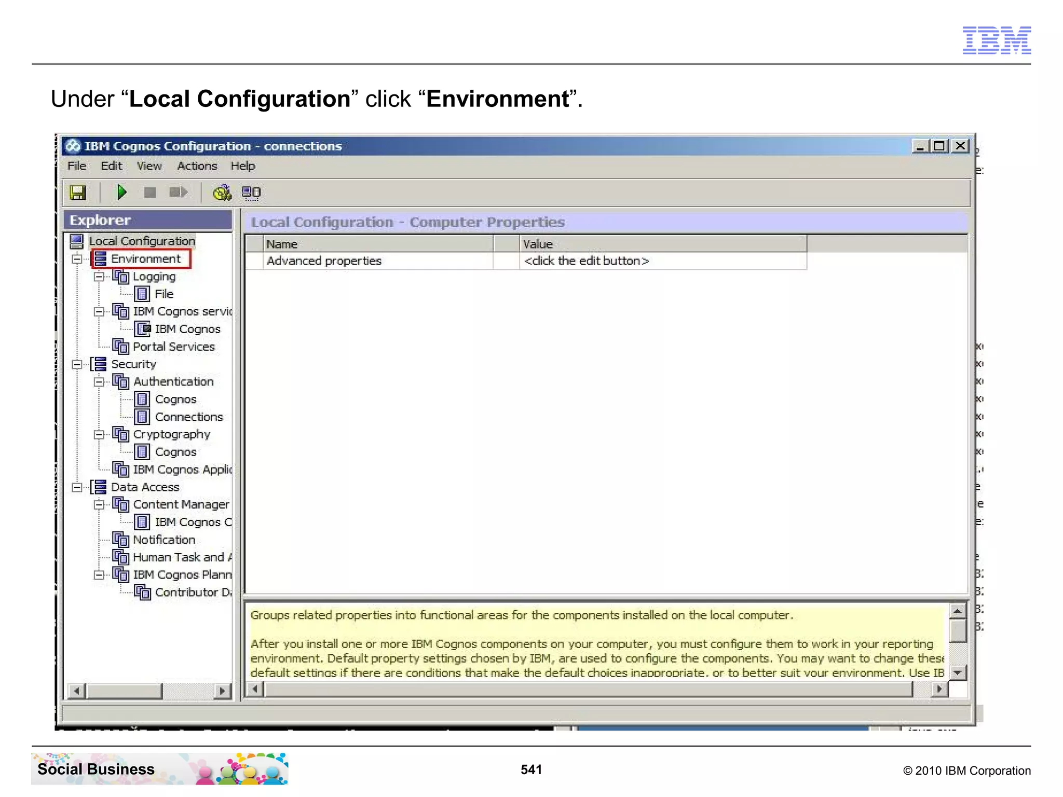Start the service with the green play icon
The height and width of the screenshot is (797, 1063).
[x=122, y=193]
